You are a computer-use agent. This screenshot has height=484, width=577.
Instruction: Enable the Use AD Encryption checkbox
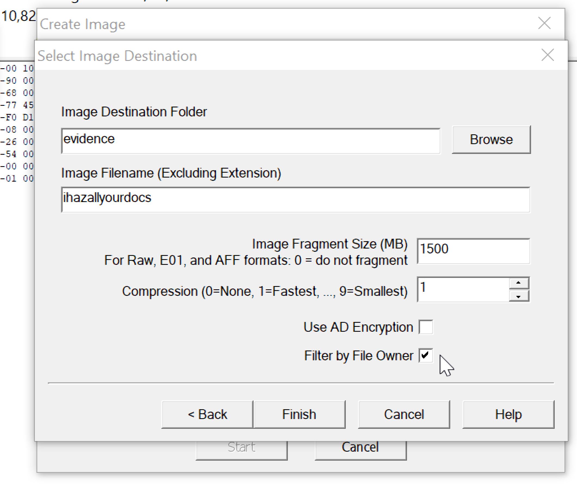point(426,327)
